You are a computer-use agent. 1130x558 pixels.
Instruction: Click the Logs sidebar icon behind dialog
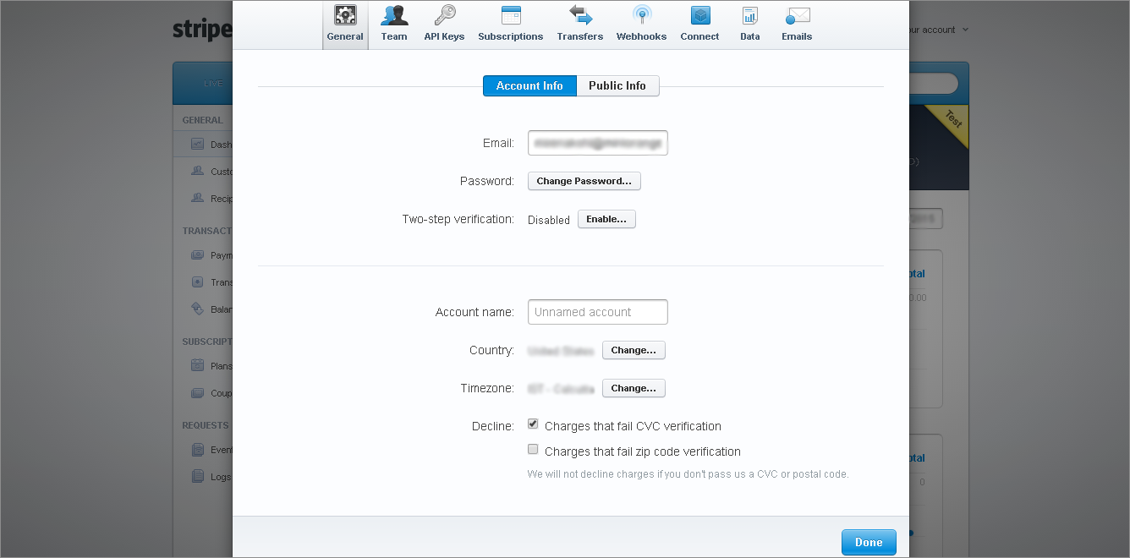[x=197, y=477]
